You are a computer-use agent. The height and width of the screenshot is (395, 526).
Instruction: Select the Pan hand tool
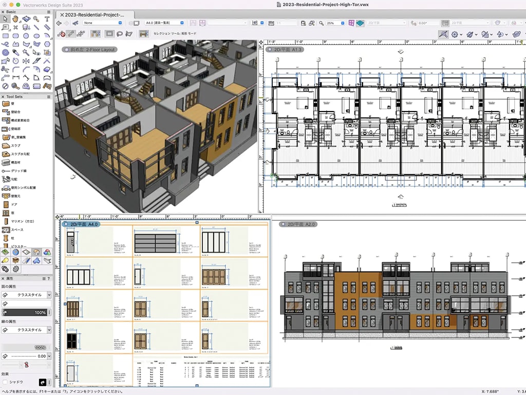click(x=15, y=19)
